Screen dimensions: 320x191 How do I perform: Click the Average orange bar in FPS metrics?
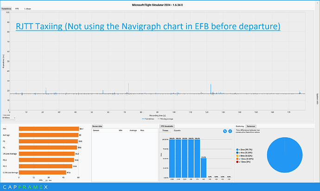[49, 135]
